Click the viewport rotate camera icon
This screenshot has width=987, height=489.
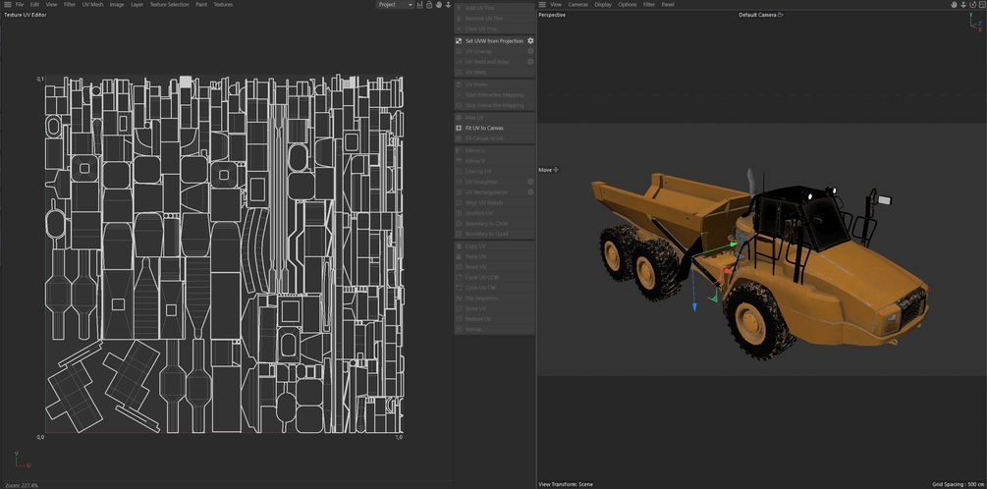tap(971, 5)
